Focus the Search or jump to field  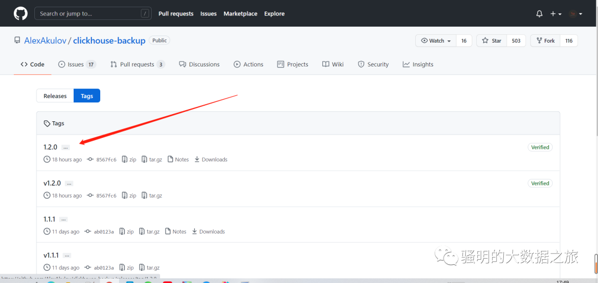click(92, 14)
